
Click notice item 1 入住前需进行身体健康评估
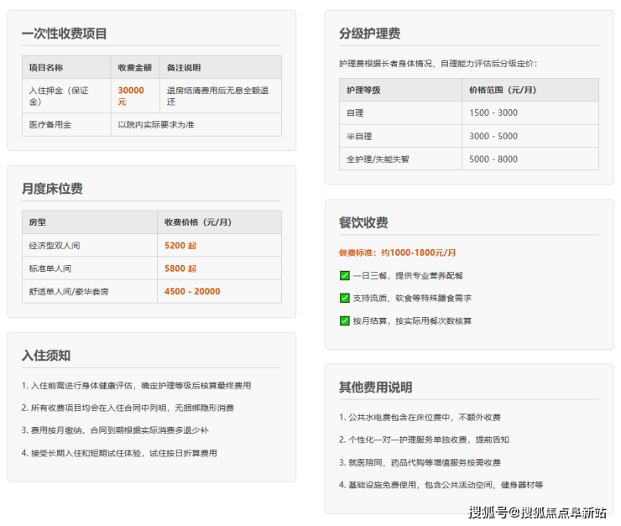(x=136, y=386)
